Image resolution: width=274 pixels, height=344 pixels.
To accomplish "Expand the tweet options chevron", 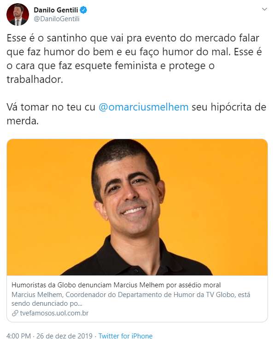I will (x=265, y=9).
